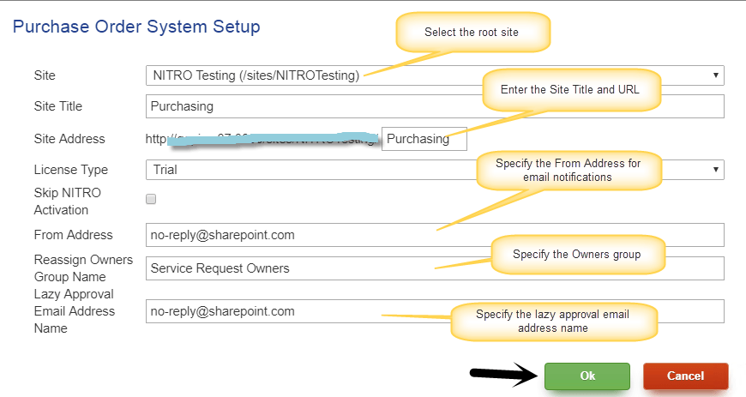Click the green Ok button
746x397 pixels.
pyautogui.click(x=587, y=376)
